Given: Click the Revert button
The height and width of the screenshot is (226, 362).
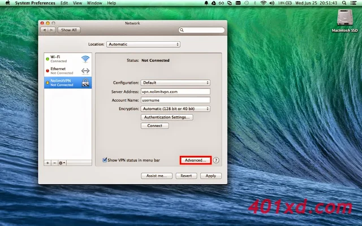Looking at the screenshot, I should pos(186,176).
